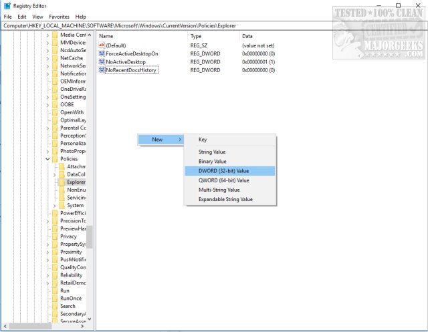Click the New context menu item
Image resolution: width=428 pixels, height=332 pixels.
(x=160, y=140)
